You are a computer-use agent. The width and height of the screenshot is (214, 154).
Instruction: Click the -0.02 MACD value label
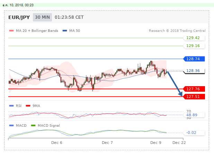pos(194,133)
